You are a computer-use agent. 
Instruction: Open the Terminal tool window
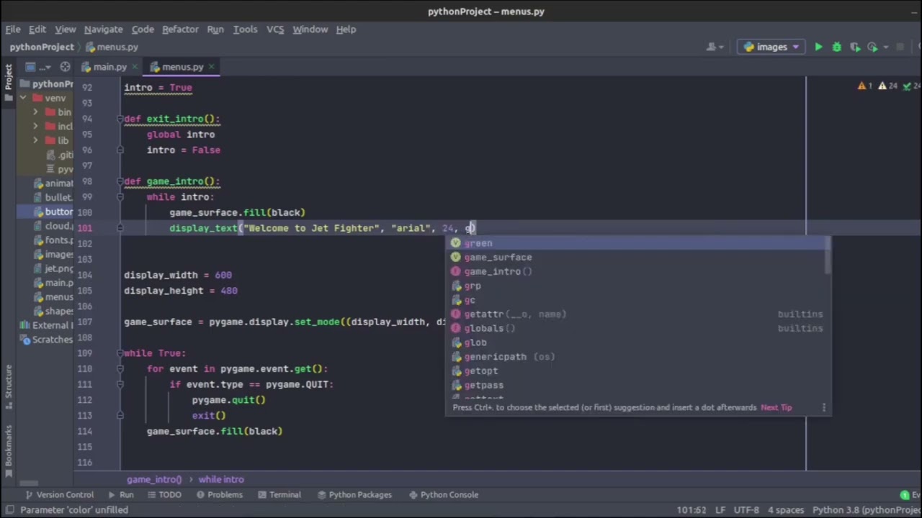279,495
